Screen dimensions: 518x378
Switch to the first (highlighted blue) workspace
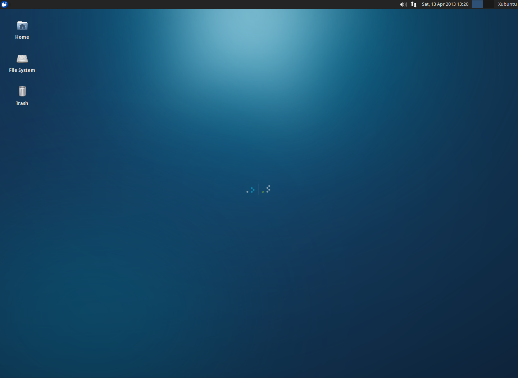pos(477,4)
